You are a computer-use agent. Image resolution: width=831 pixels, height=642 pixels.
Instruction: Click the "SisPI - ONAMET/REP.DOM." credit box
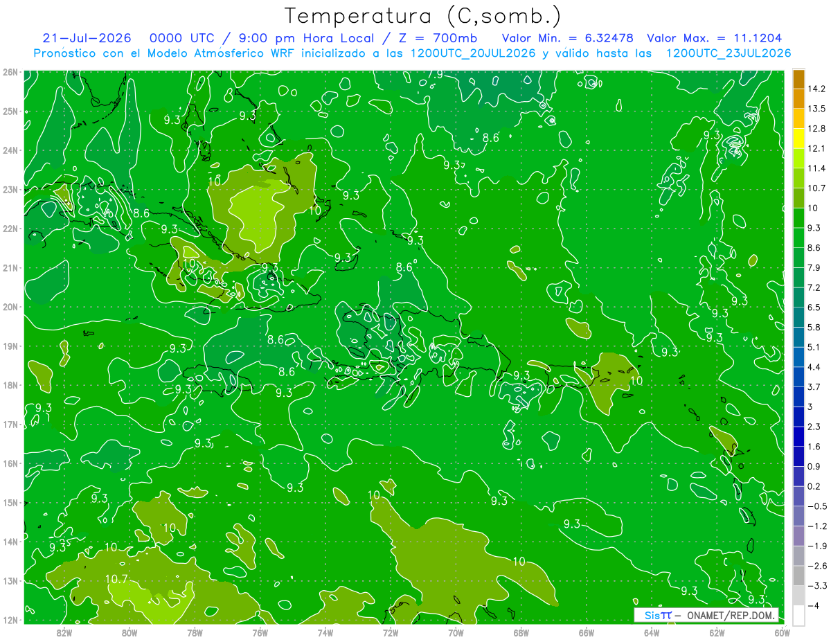coord(706,615)
